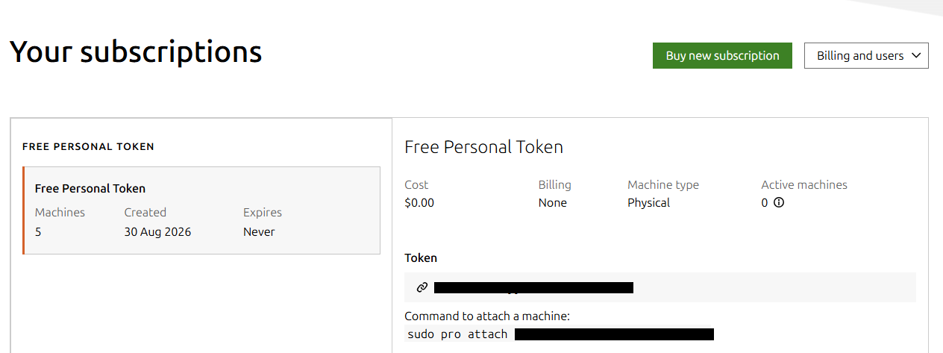Click the redacted token after sudo pro attach
Viewport: 943px width, 353px height.
pos(614,334)
